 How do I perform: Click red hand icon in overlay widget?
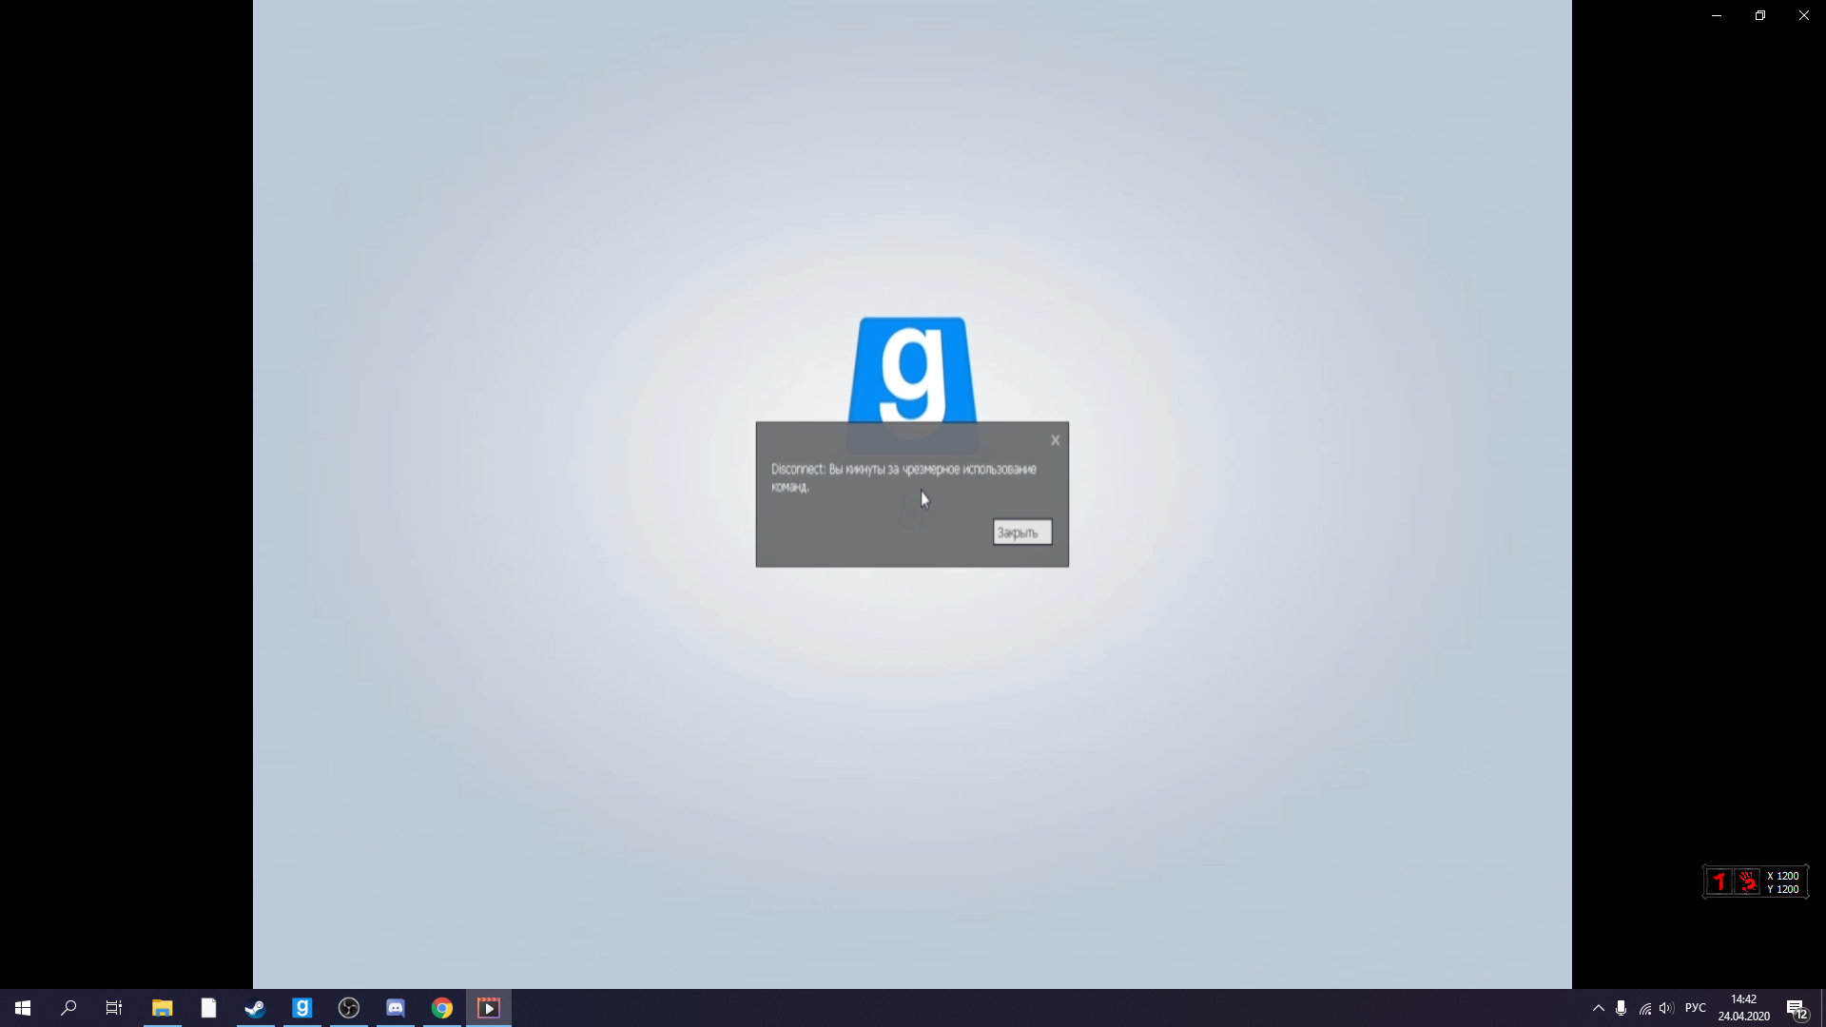tap(1747, 882)
